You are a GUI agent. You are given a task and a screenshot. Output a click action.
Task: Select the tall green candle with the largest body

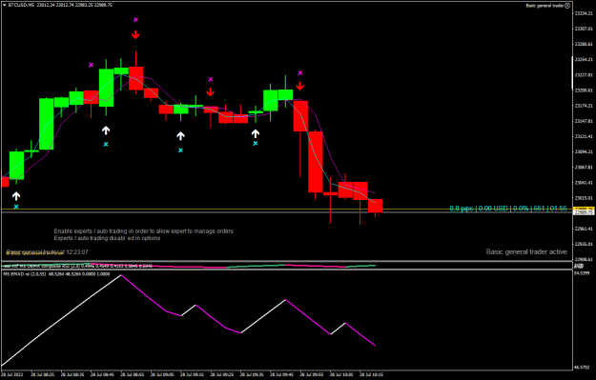coord(46,124)
